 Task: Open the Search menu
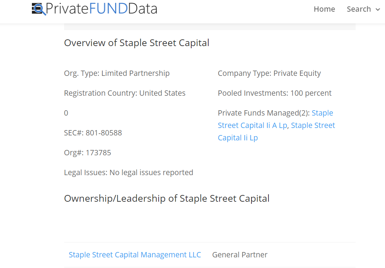coord(359,9)
